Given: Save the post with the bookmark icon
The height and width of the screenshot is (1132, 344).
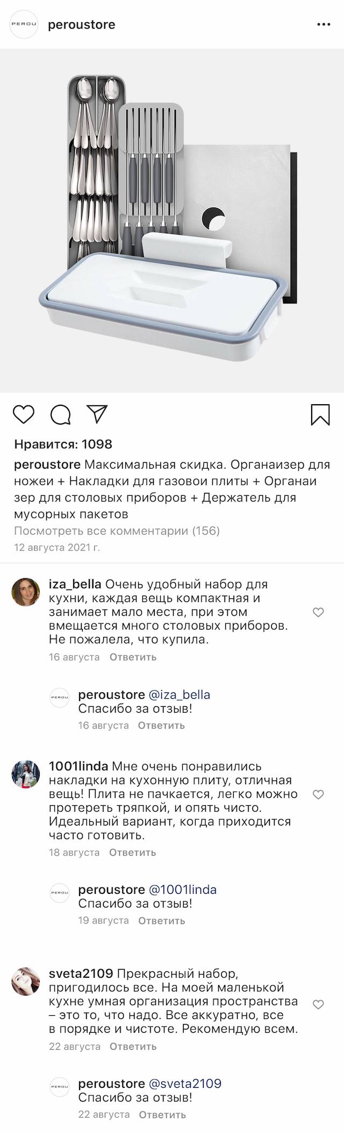Looking at the screenshot, I should [320, 414].
